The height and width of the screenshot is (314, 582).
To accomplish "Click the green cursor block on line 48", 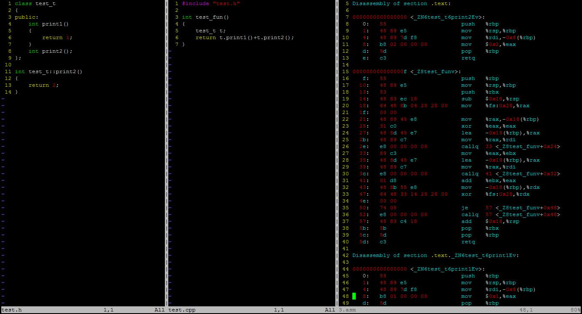I will (x=354, y=296).
